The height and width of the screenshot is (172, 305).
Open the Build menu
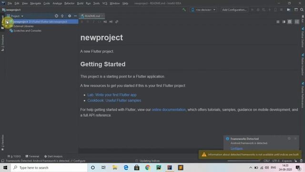80,3
